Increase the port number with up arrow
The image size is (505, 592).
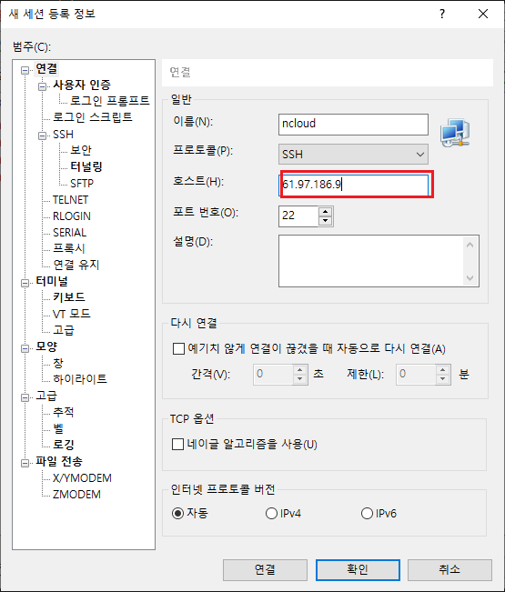[325, 211]
